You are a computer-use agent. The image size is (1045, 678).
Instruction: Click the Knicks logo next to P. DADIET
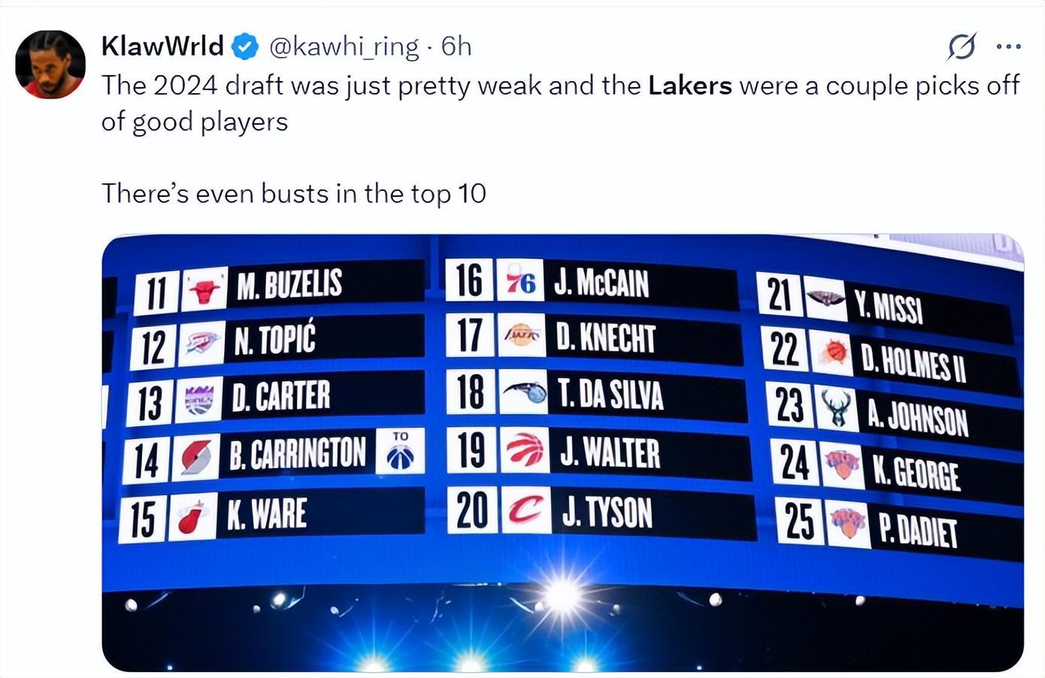coord(848,522)
